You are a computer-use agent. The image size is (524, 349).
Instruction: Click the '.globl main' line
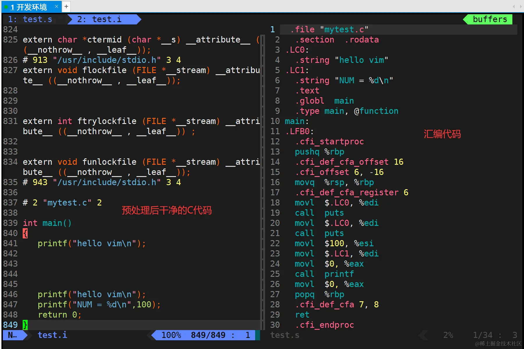pos(324,101)
